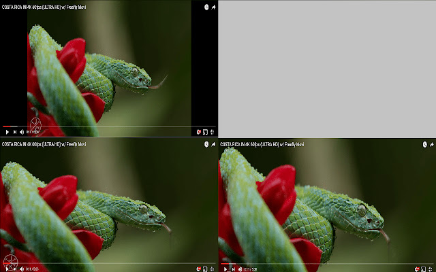Skip to next video in bottom-right player

pyautogui.click(x=233, y=269)
